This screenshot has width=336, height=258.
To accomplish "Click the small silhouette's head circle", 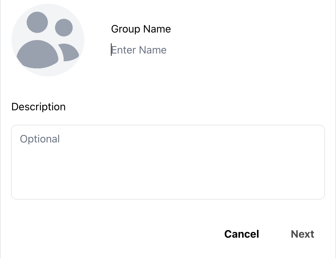I will point(64,28).
